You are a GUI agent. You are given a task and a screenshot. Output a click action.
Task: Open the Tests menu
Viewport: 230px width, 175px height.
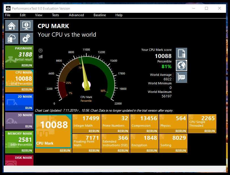tap(56, 15)
